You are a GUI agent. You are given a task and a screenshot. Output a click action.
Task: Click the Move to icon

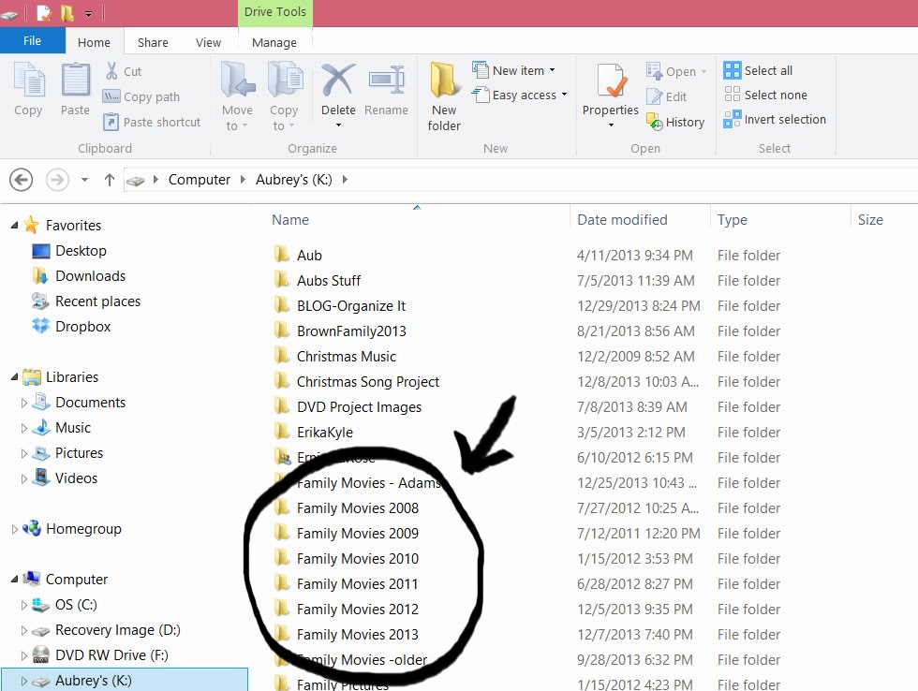point(238,79)
